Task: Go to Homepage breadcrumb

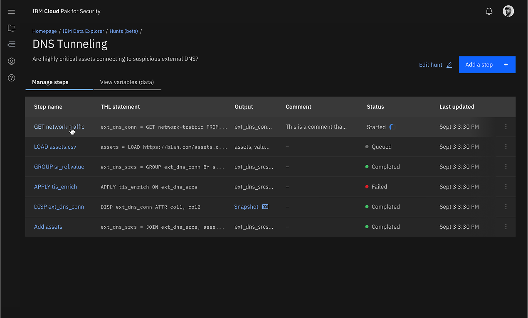Action: [44, 31]
